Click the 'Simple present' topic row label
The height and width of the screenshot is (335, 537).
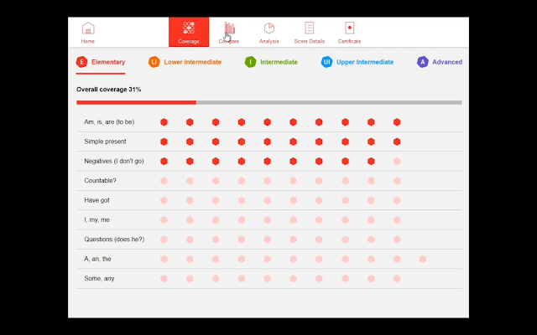105,142
